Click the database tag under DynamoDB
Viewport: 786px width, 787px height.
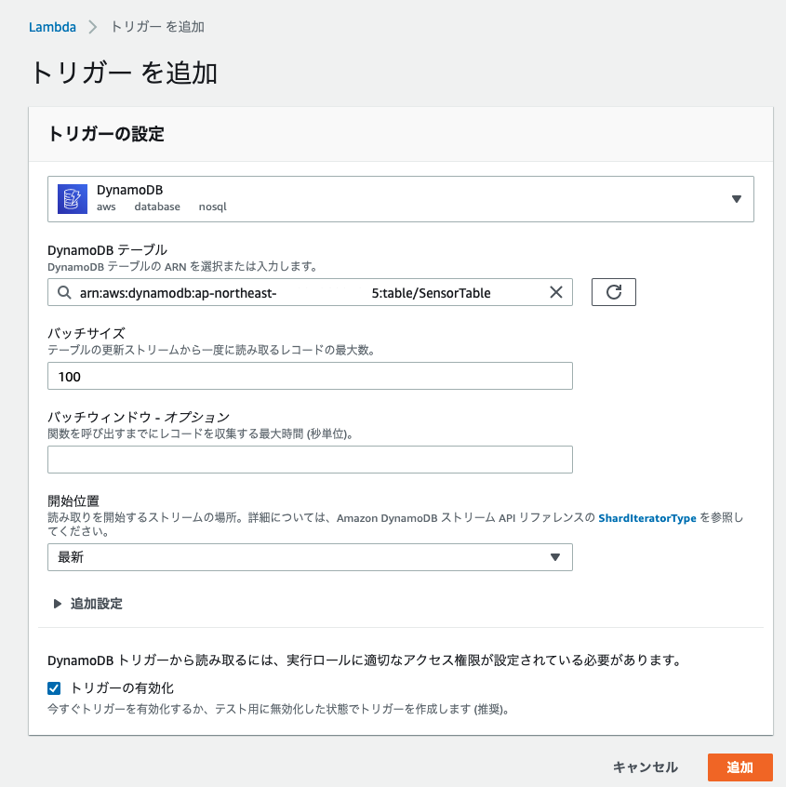pyautogui.click(x=157, y=207)
